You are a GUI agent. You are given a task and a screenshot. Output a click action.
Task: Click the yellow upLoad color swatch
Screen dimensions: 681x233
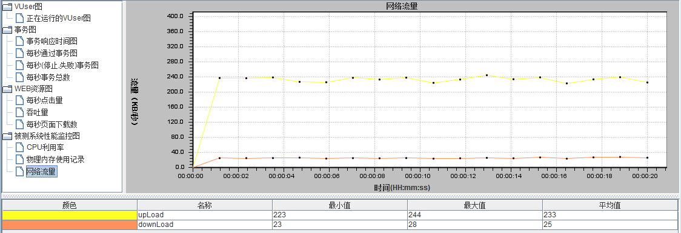(70, 215)
